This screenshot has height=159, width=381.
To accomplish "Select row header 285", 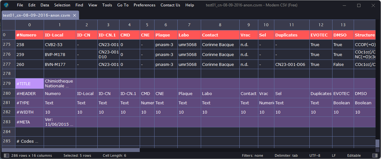I will [x=8, y=141].
